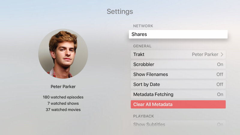Click the chevron arrow on the Trakt row

222,54
